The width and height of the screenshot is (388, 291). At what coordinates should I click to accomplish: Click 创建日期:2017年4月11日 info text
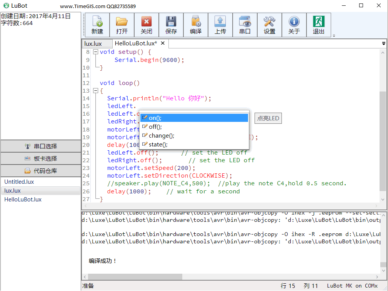[36, 16]
